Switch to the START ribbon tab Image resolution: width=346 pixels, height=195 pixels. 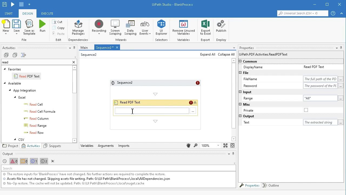(x=8, y=14)
